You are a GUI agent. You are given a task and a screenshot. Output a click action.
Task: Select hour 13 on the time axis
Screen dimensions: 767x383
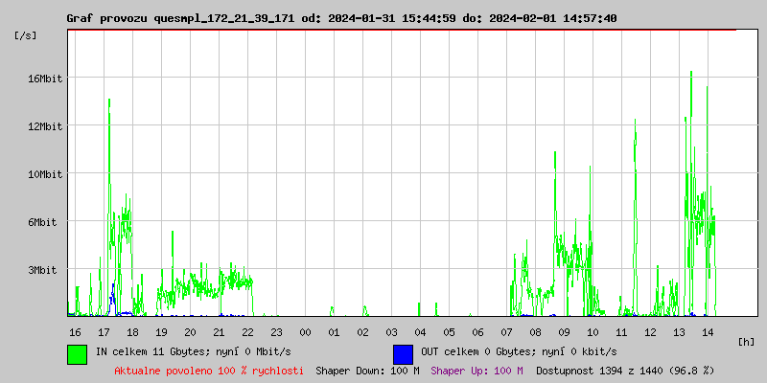[679, 331]
